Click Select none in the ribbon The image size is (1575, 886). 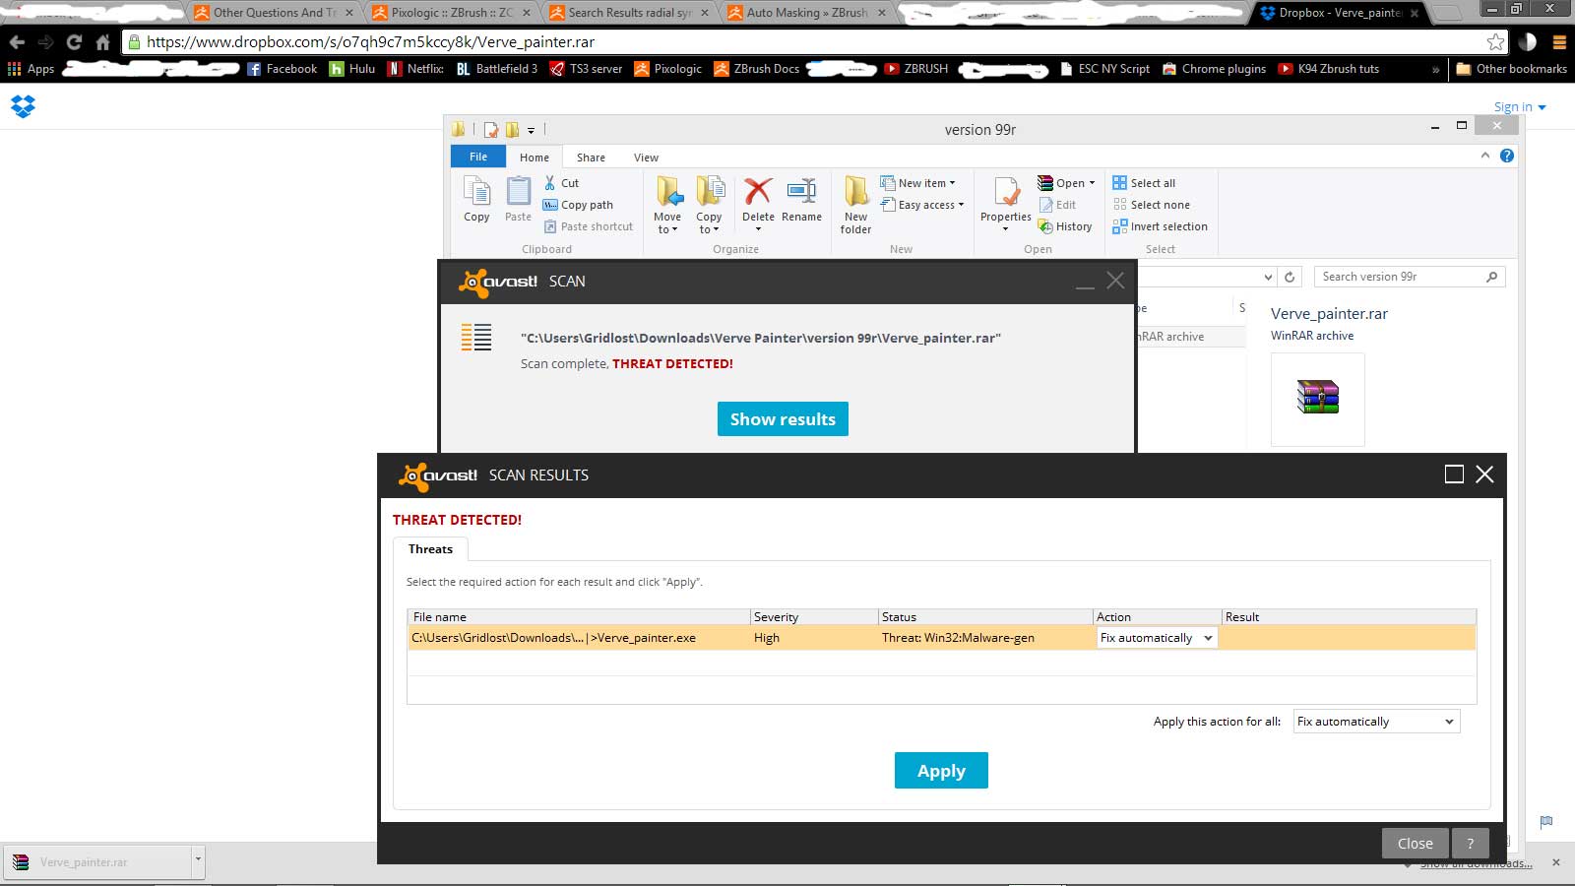1152,205
